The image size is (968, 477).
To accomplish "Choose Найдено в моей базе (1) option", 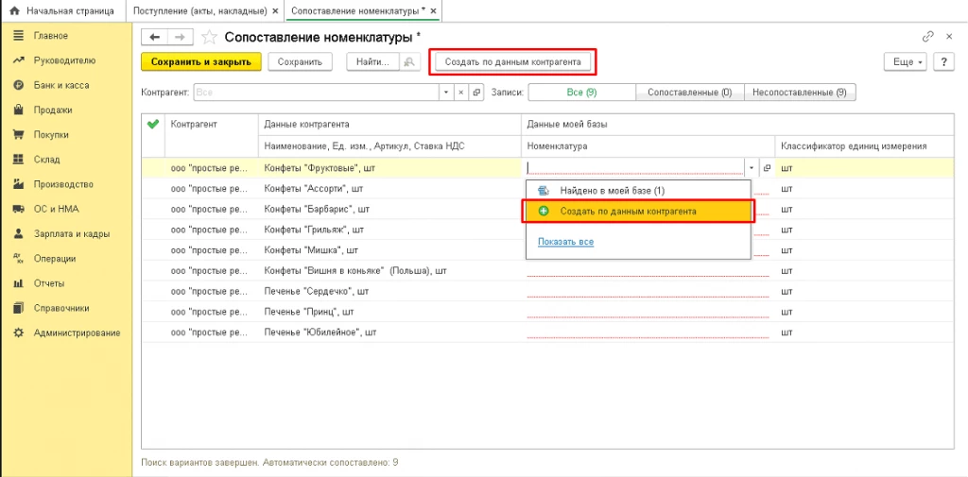I will point(638,192).
